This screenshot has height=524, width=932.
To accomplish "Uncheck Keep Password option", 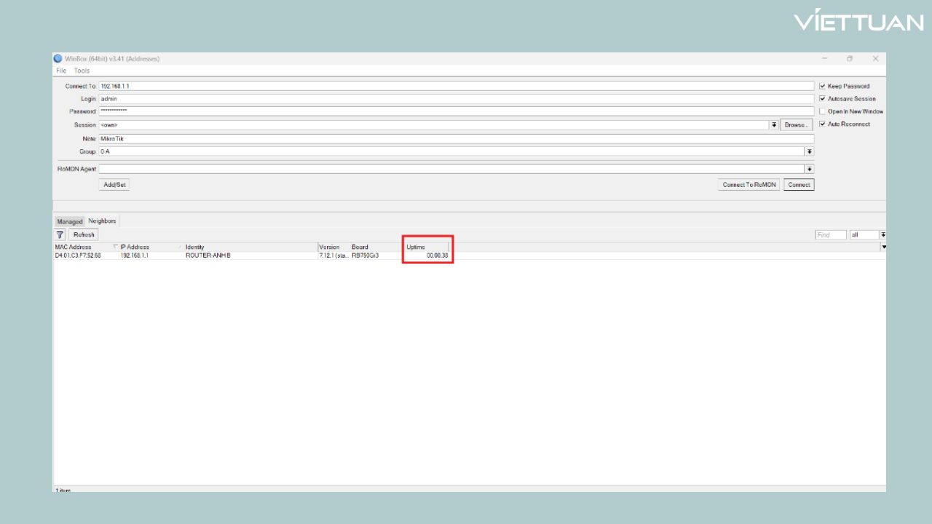I will pos(823,86).
